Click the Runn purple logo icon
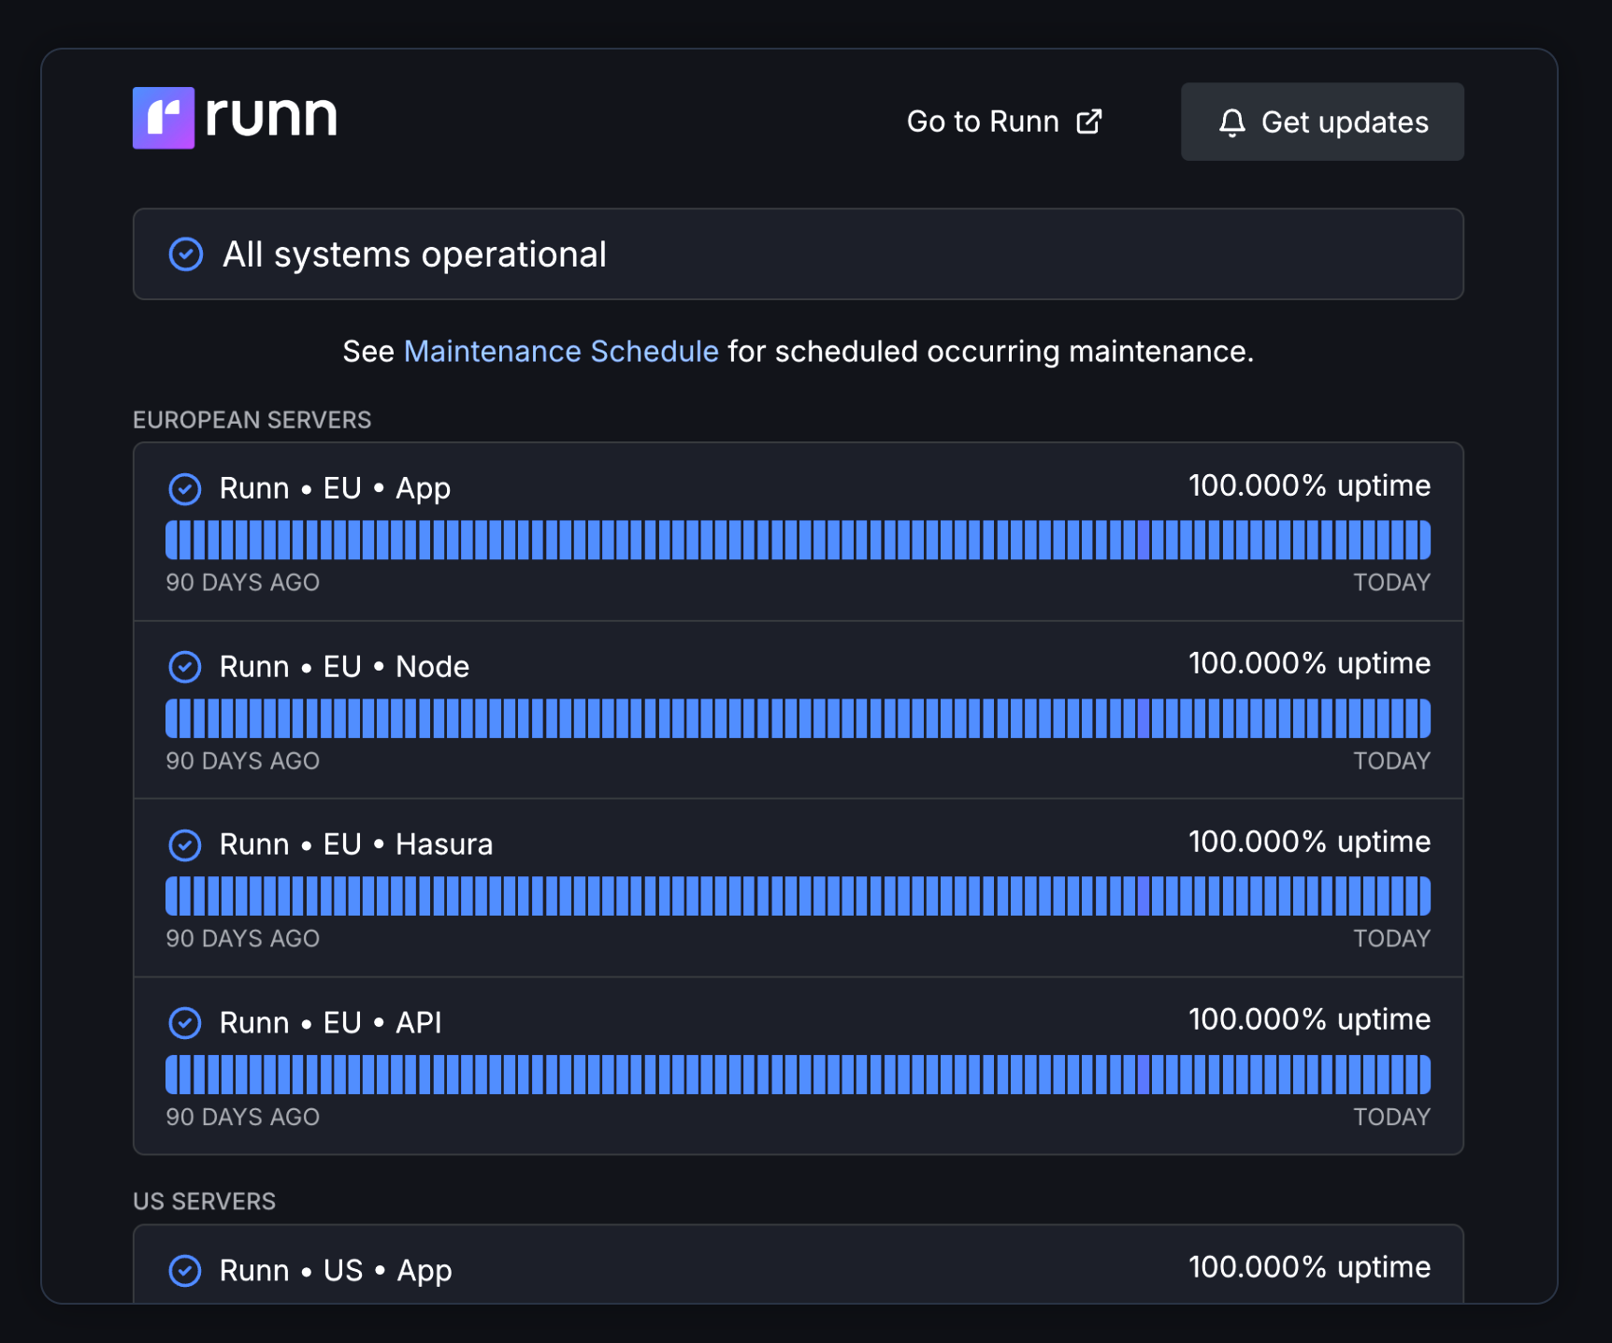 tap(164, 118)
